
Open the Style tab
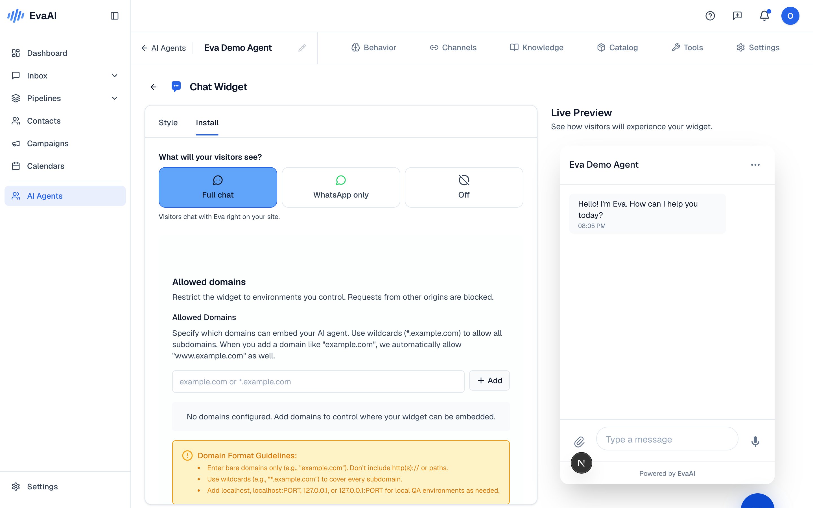tap(168, 123)
